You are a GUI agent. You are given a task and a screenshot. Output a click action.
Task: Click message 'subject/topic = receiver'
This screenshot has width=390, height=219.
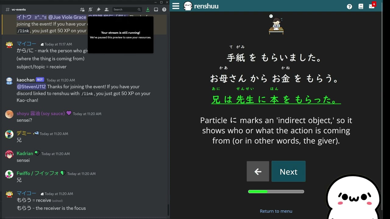point(41,67)
